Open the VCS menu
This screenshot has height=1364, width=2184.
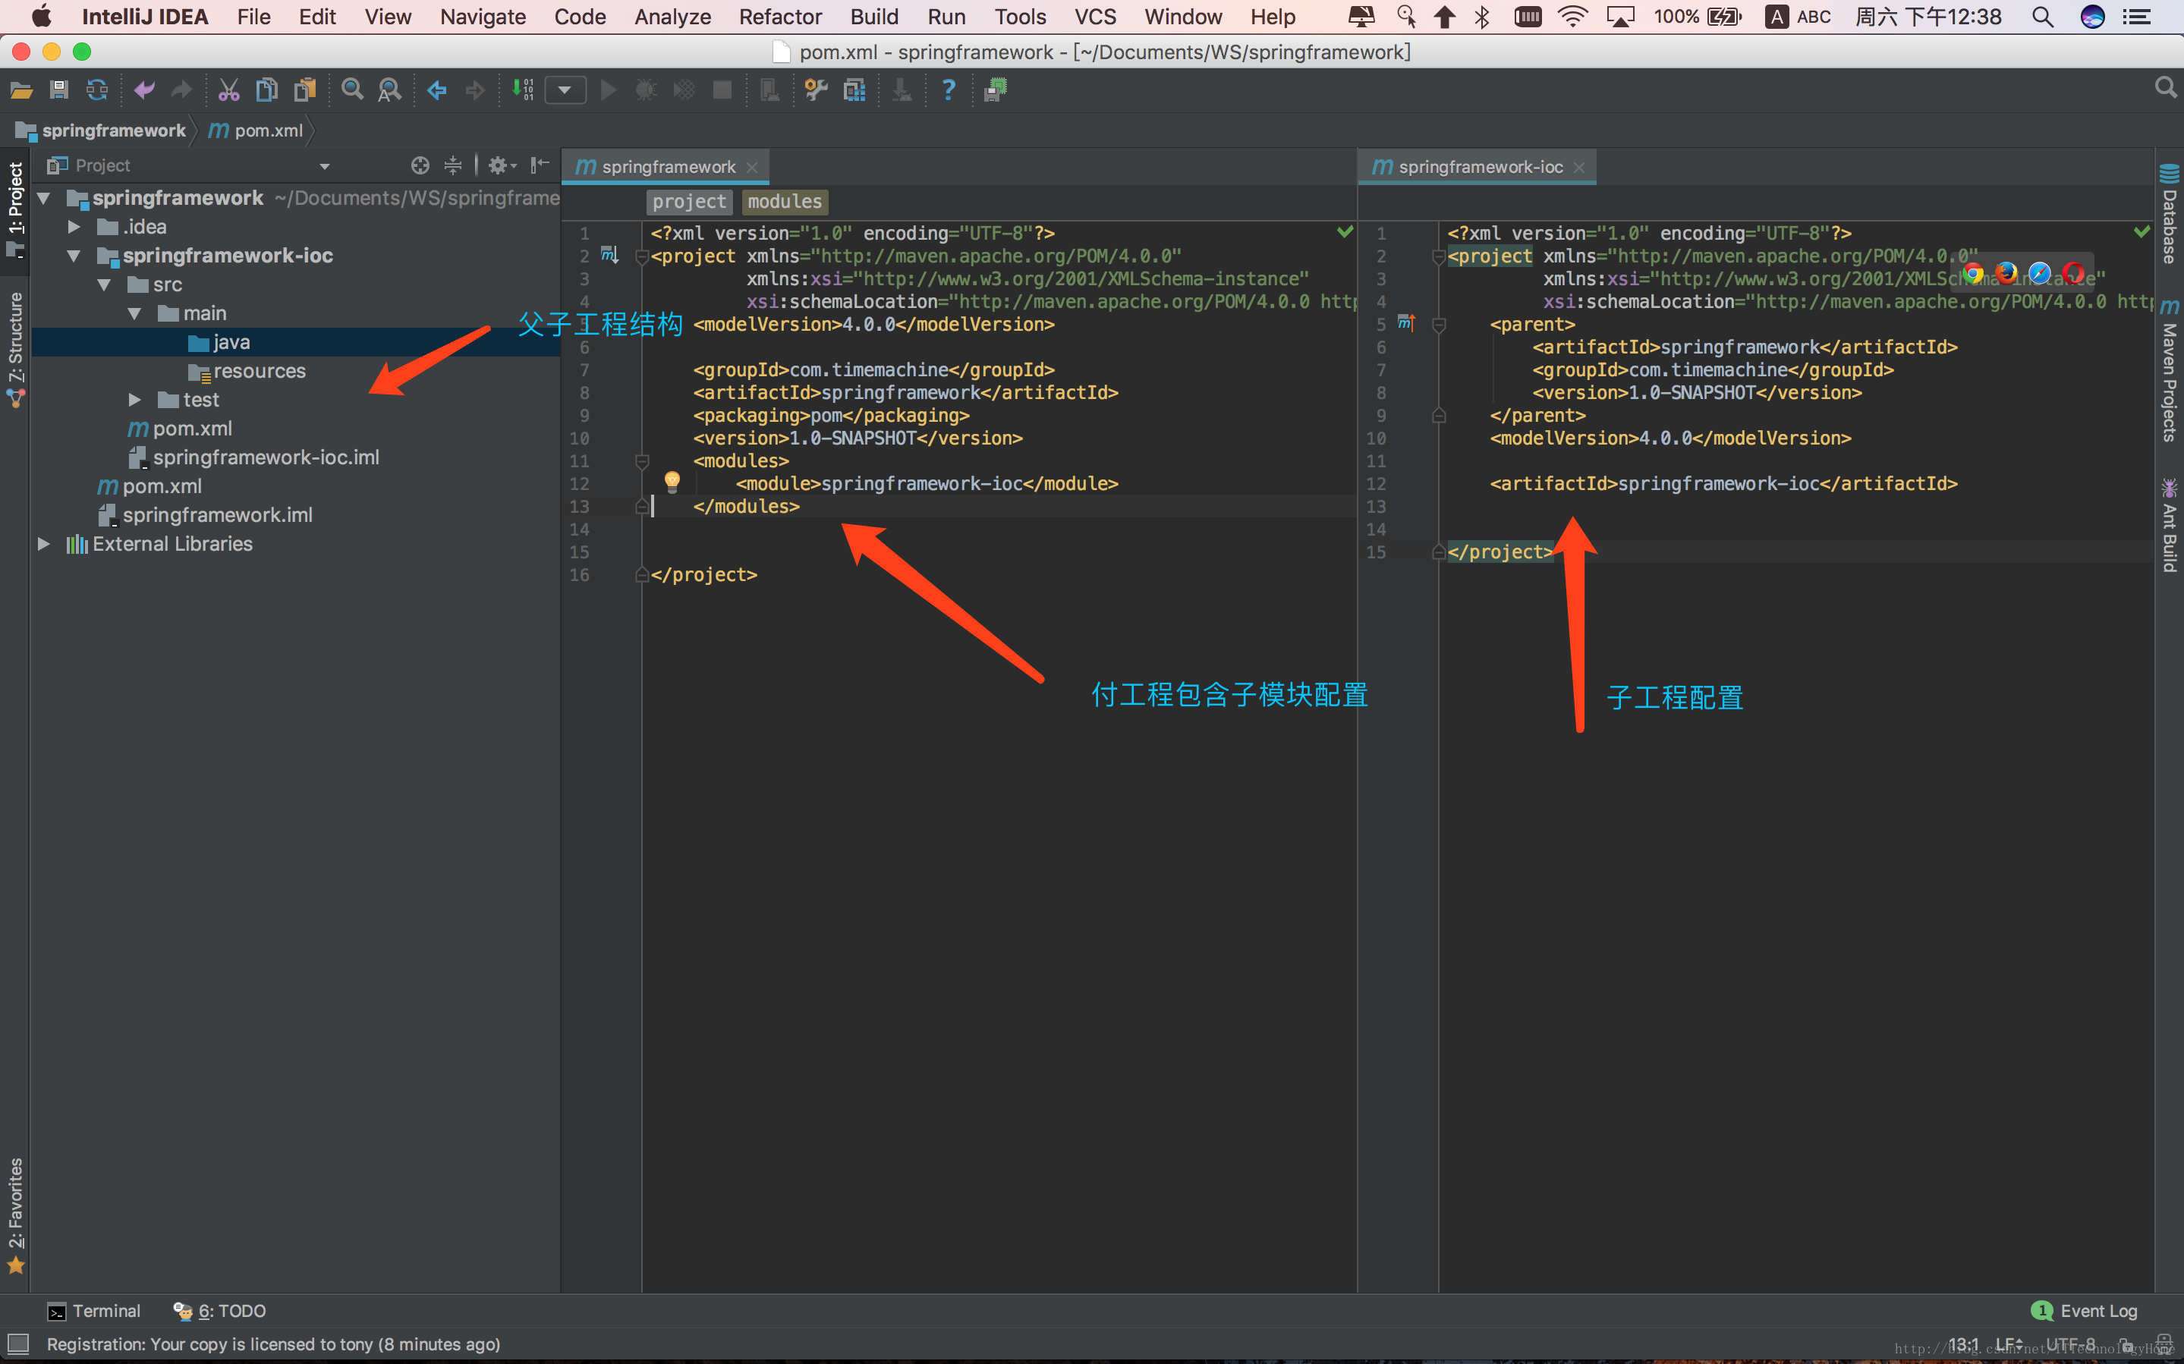[1095, 17]
